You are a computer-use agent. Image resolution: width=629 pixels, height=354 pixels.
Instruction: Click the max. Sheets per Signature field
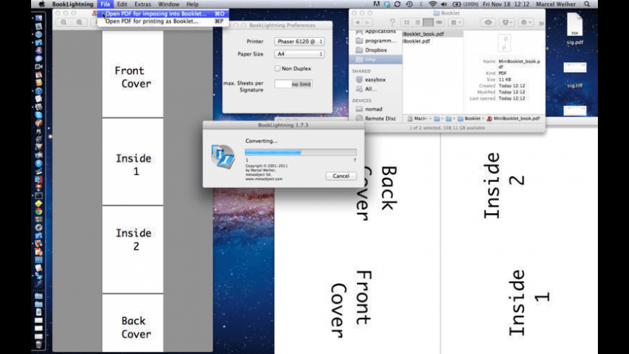pos(294,85)
